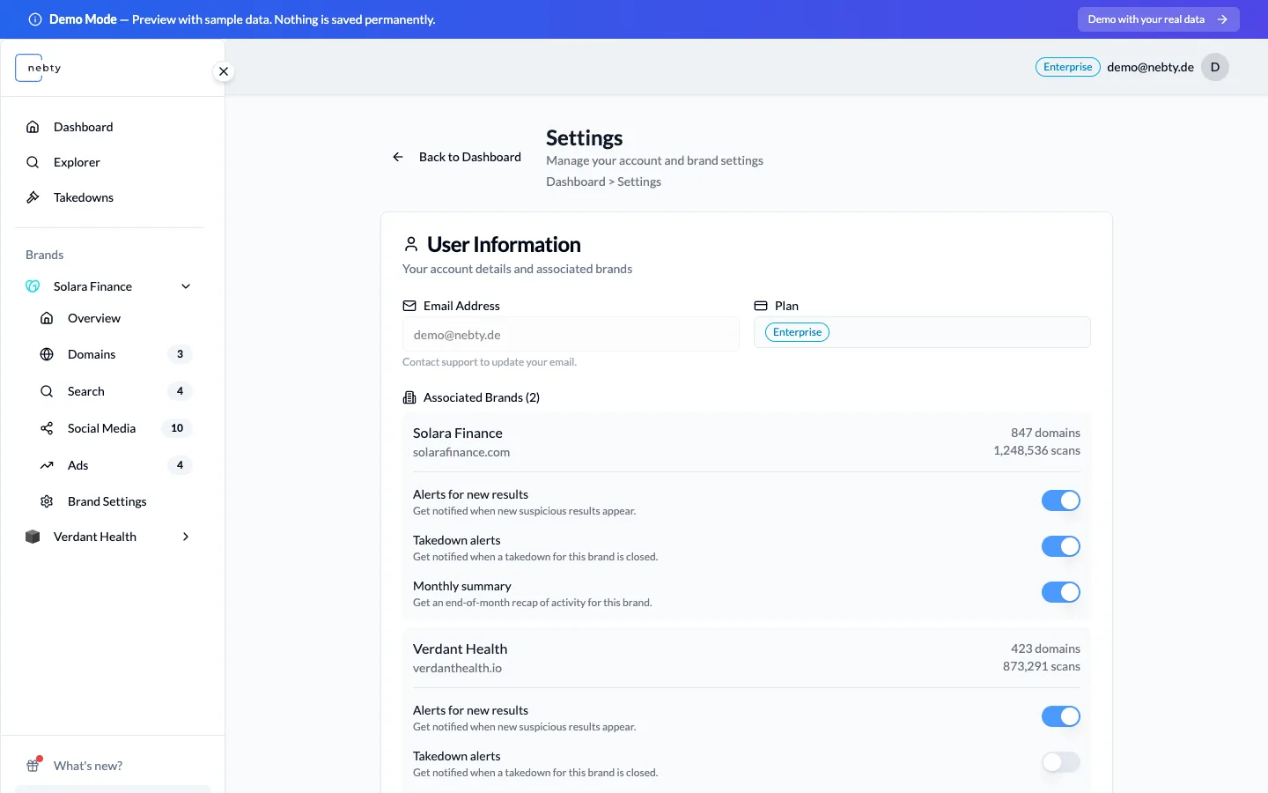The image size is (1268, 793).
Task: Click arrow icon on Demo with your real data
Action: pos(1222,19)
